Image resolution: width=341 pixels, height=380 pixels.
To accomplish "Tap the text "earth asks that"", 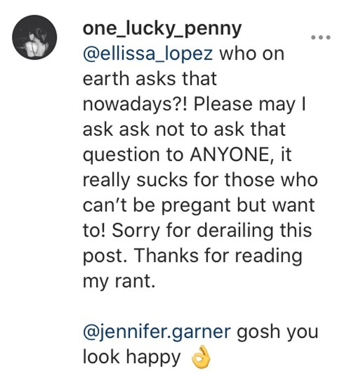I will pos(150,80).
